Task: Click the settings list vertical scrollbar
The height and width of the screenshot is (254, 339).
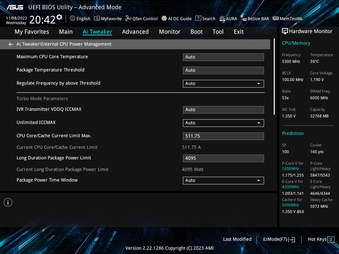Action: pos(274,76)
